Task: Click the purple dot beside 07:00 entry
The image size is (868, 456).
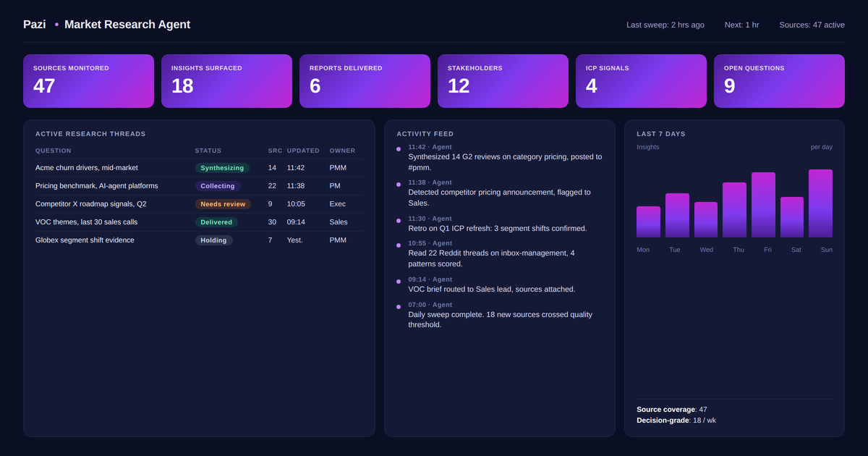Action: 398,308
